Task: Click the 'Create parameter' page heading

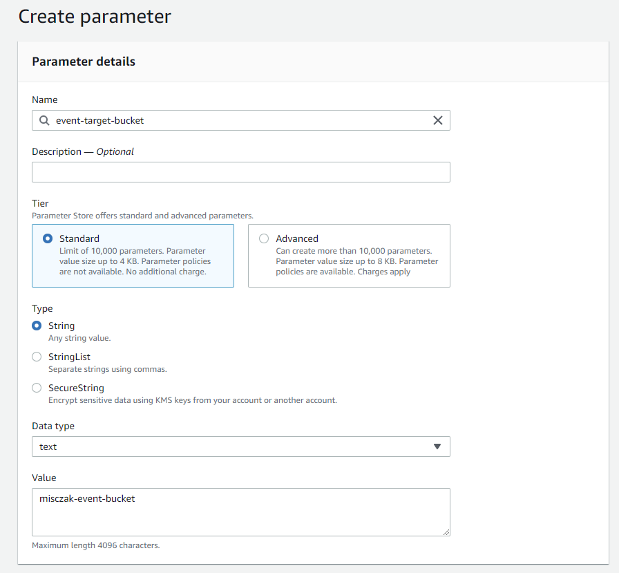Action: click(95, 16)
